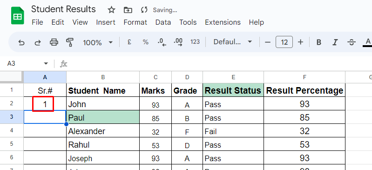This screenshot has height=170, width=372.
Task: Toggle Strikethrough formatting
Action: (x=351, y=42)
